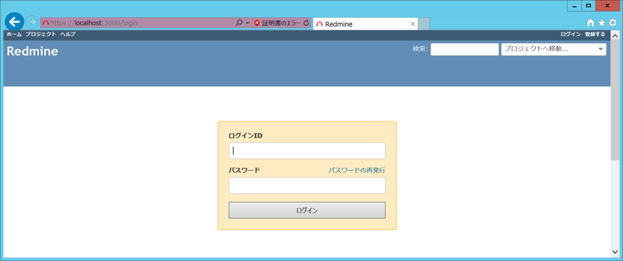Click the Redmine favicon in address bar
623x261 pixels.
pos(45,23)
